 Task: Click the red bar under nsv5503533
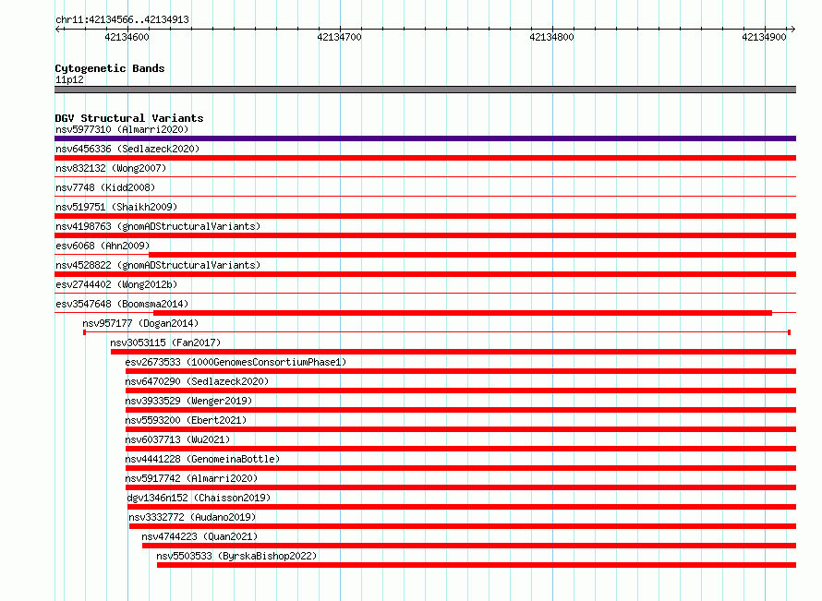(x=477, y=565)
